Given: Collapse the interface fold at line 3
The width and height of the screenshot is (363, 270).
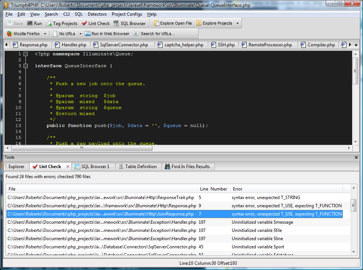Looking at the screenshot, I should pyautogui.click(x=26, y=66).
